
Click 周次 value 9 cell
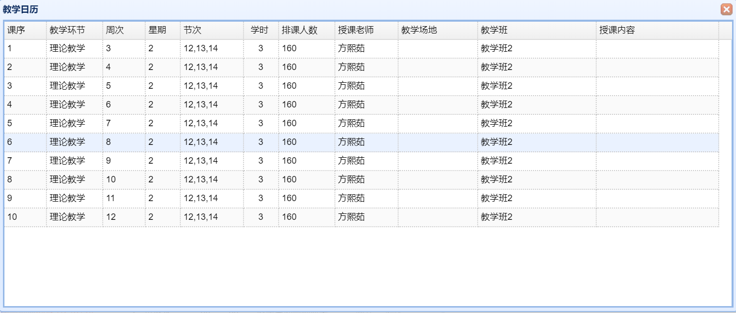(x=124, y=161)
